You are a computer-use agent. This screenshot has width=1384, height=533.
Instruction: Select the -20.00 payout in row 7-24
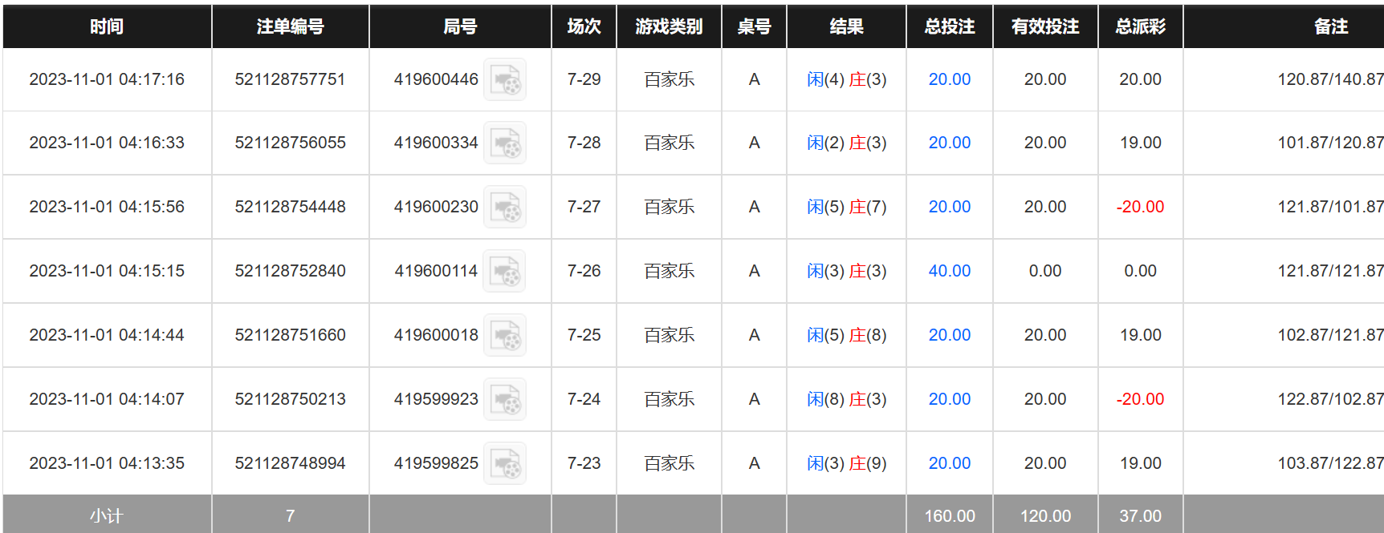1140,399
